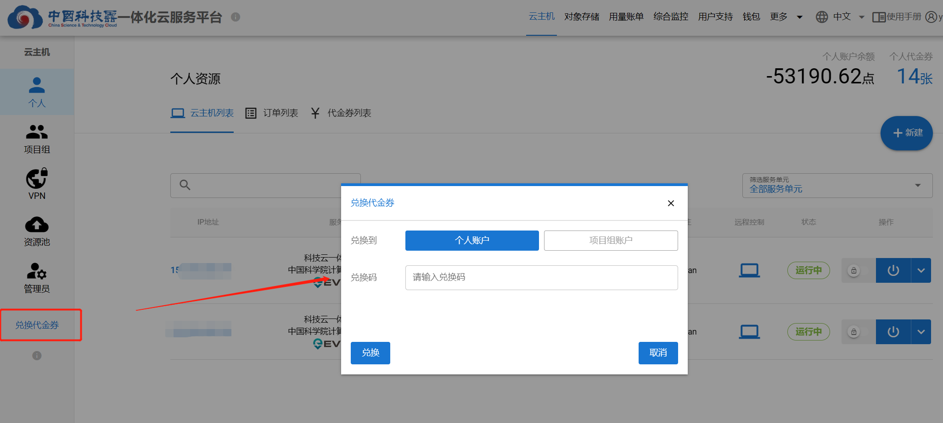The width and height of the screenshot is (943, 423).
Task: Open 钱包 in top navigation
Action: [751, 17]
